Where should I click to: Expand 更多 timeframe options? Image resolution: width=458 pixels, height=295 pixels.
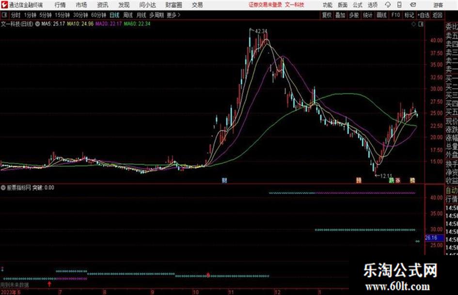click(174, 15)
